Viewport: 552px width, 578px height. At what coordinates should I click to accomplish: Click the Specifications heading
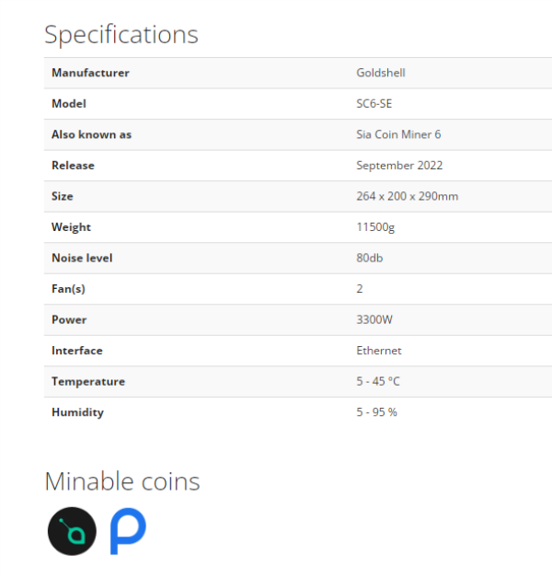click(121, 35)
